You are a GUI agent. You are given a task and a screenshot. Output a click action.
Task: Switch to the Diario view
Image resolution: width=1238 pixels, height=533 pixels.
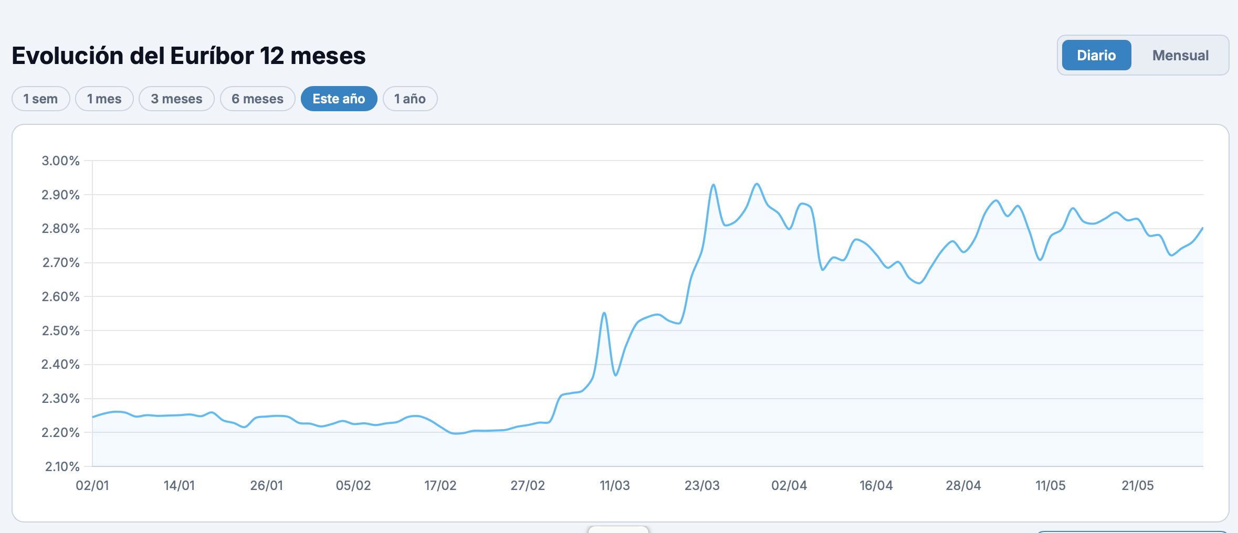click(1096, 55)
